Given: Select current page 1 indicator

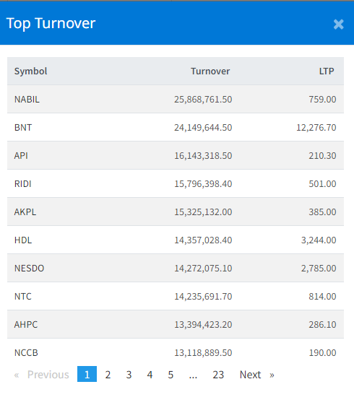Looking at the screenshot, I should pos(87,374).
